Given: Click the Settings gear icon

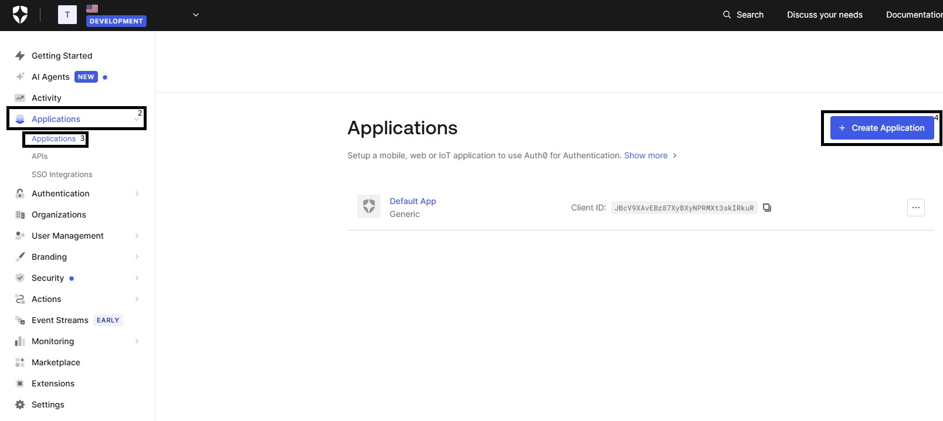Looking at the screenshot, I should click(20, 405).
